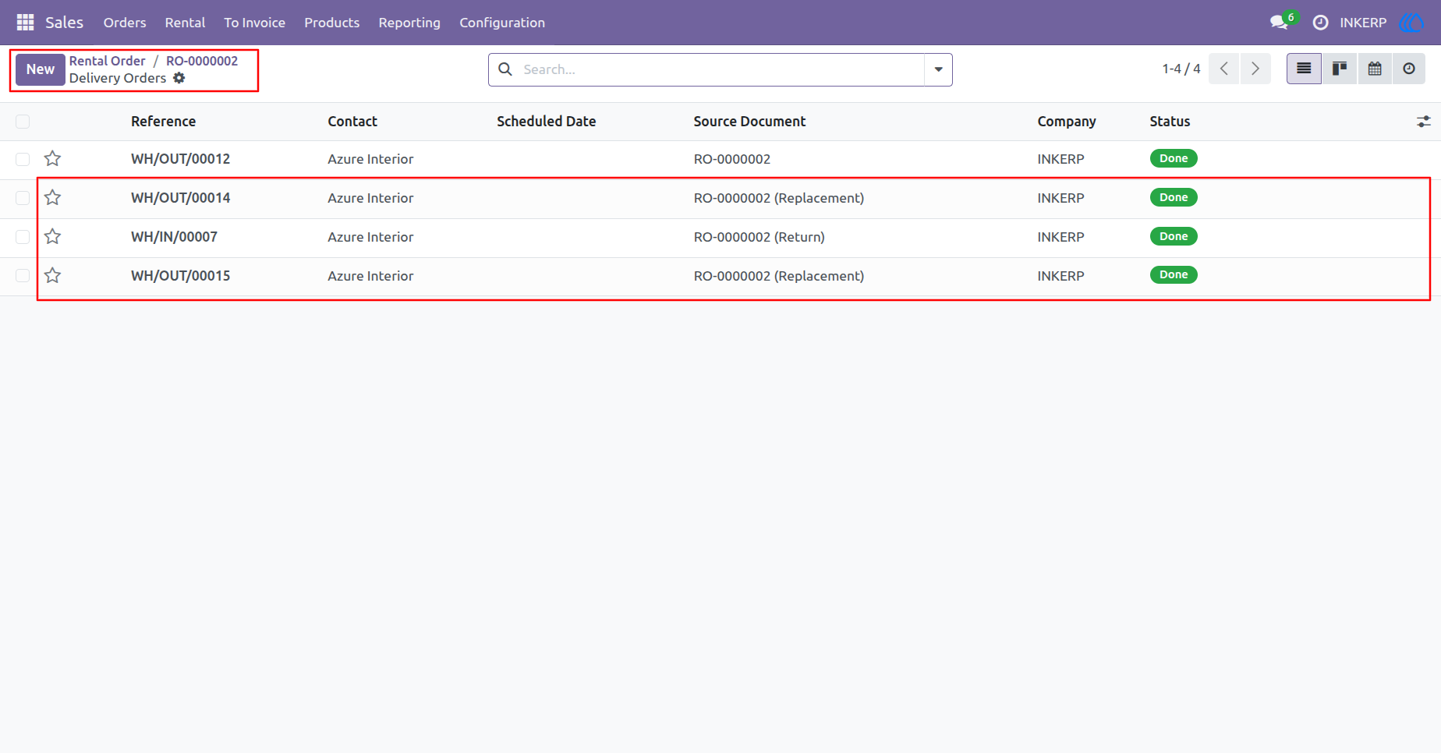Open the Configuration menu
Screen dimensions: 1441x753
pos(502,23)
